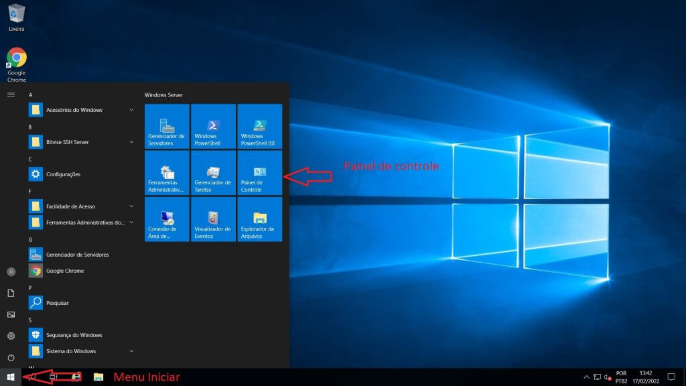Expand the Ferramentas Administrativas do Windows folder
Image resolution: width=686 pixels, height=386 pixels.
[x=82, y=222]
